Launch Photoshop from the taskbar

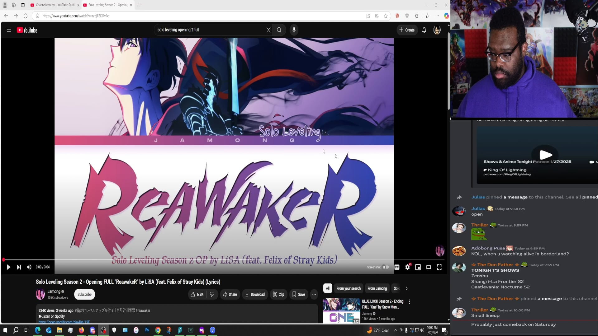pos(147,330)
